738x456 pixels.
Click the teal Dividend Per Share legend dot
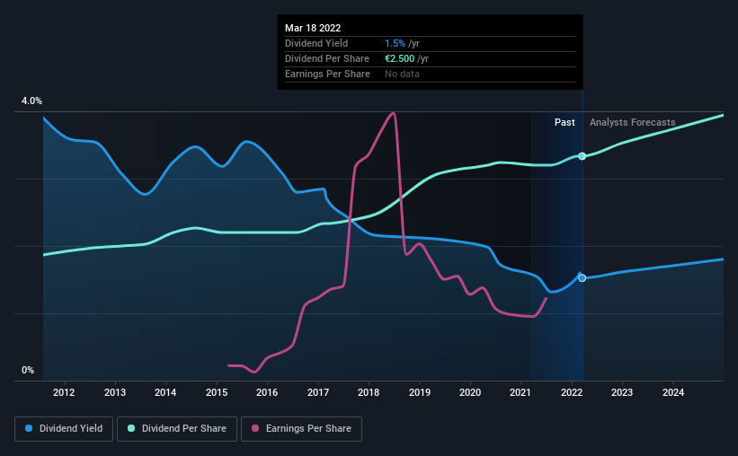(x=131, y=428)
